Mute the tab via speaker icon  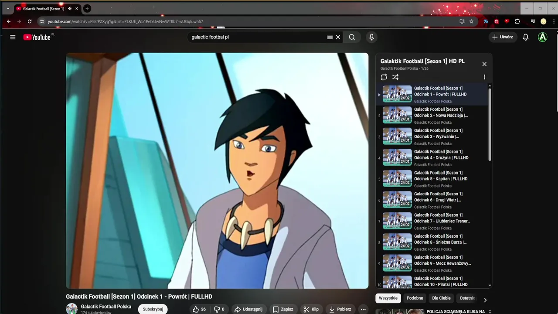pyautogui.click(x=70, y=8)
